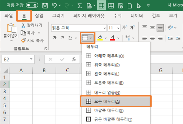
Task: Open the 클립보드 dialog launcher
Action: point(46,49)
